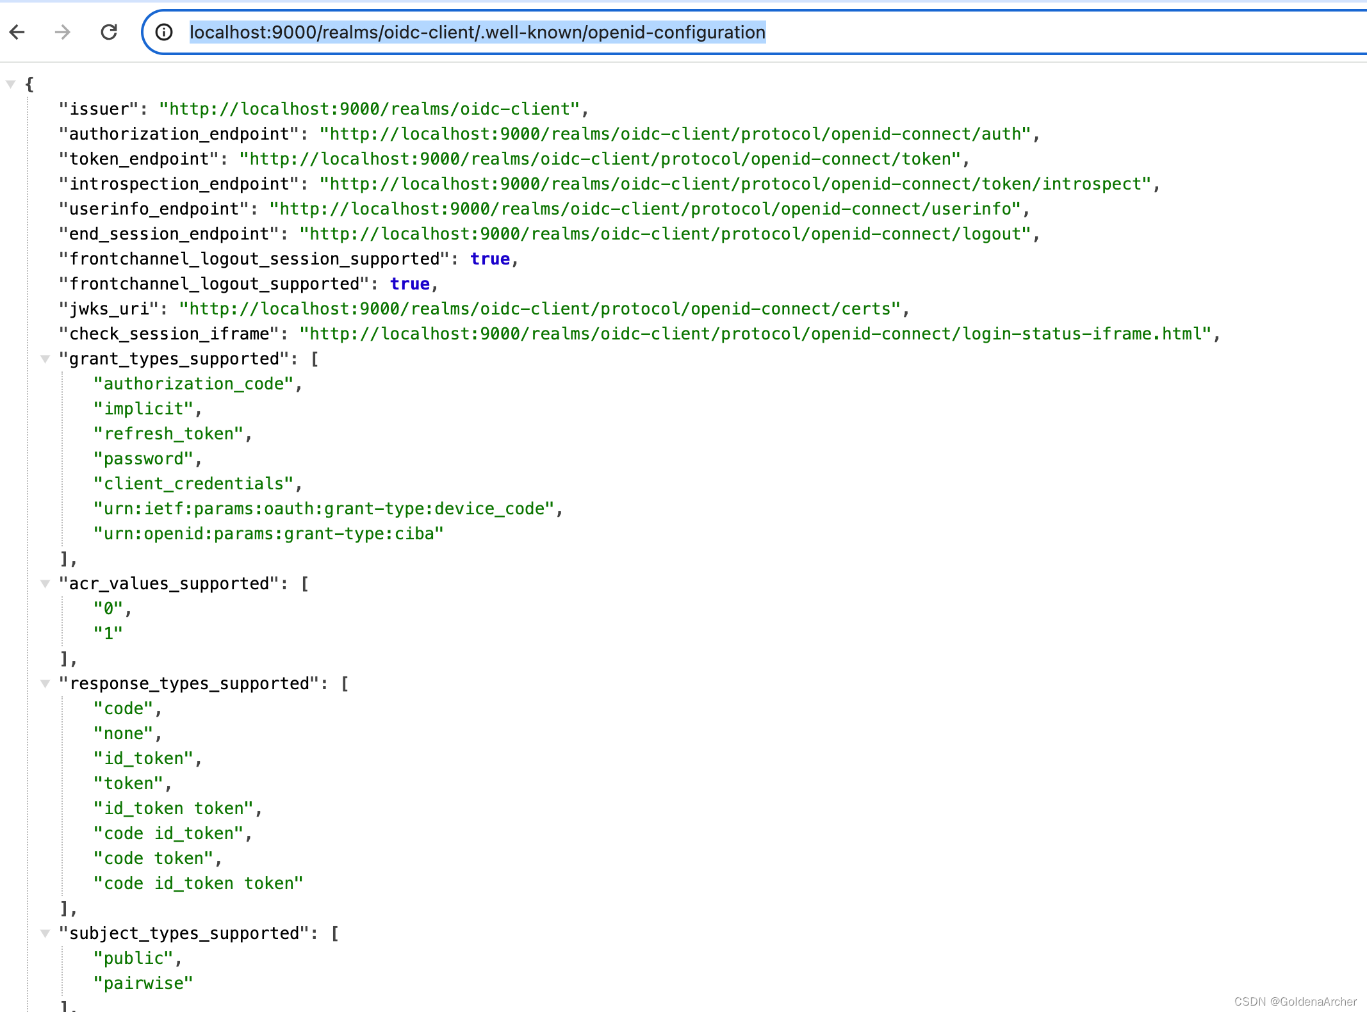Click the end_session_endpoint logout URL
Image resolution: width=1367 pixels, height=1012 pixels.
coord(664,234)
